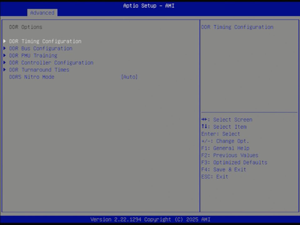Click the arrow marker before DDR Controller Configuration

[4, 62]
